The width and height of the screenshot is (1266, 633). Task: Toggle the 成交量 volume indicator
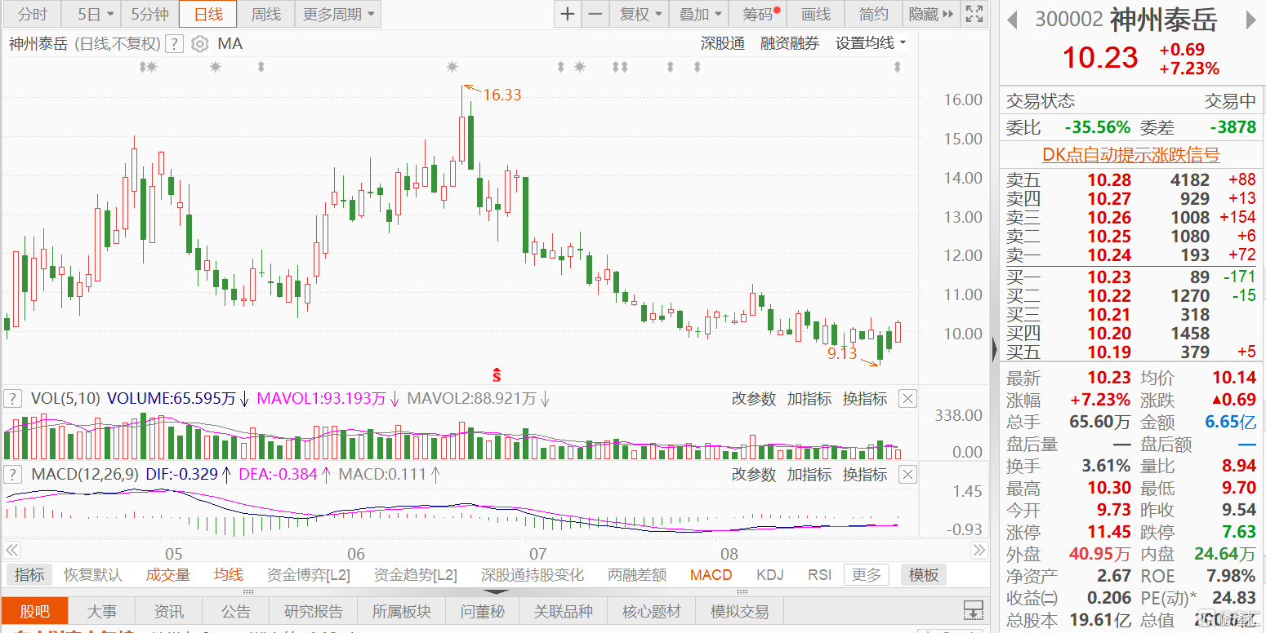(167, 575)
